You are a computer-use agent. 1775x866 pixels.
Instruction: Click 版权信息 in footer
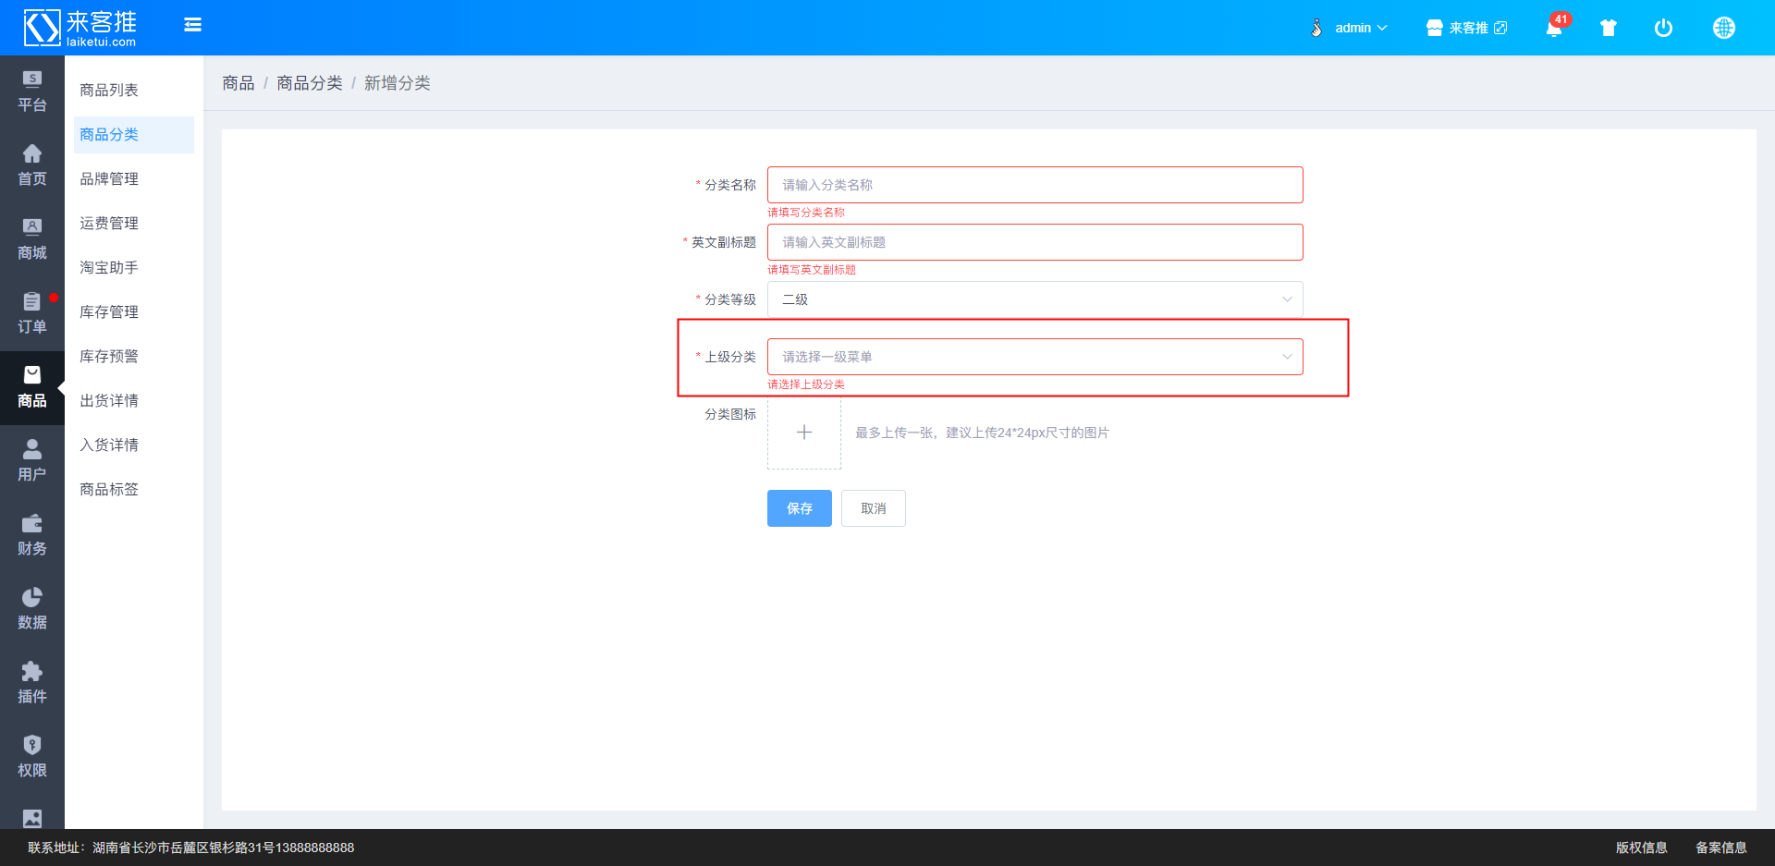tap(1642, 848)
